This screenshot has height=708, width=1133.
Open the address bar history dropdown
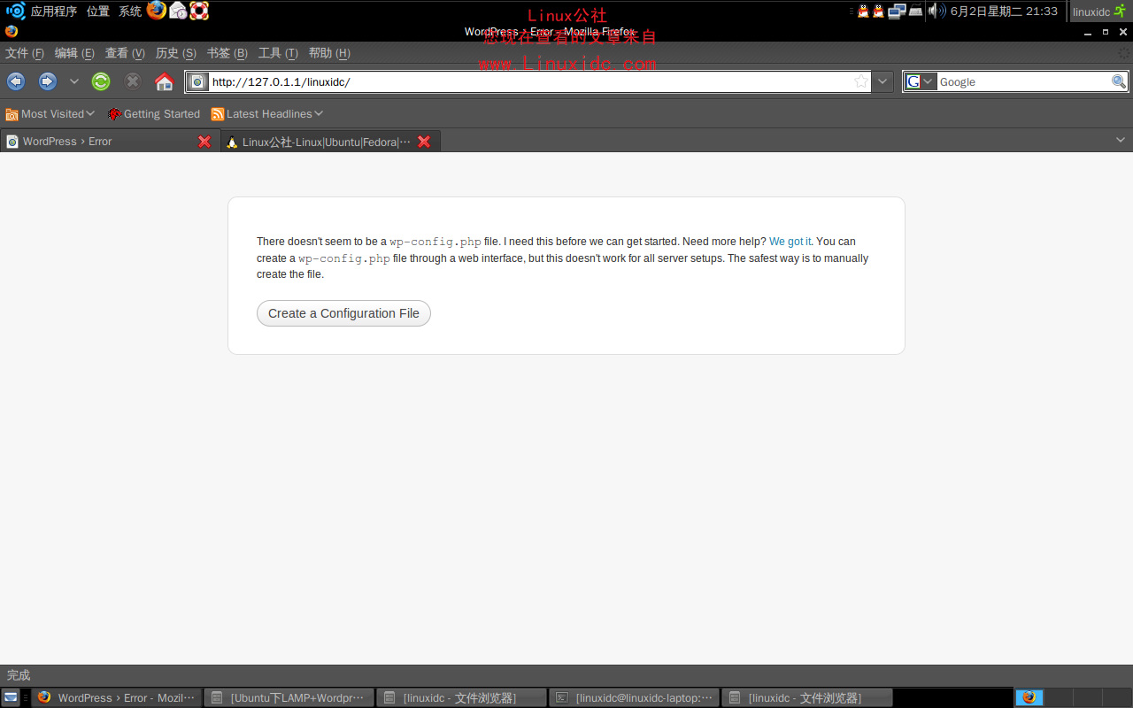[x=883, y=81]
